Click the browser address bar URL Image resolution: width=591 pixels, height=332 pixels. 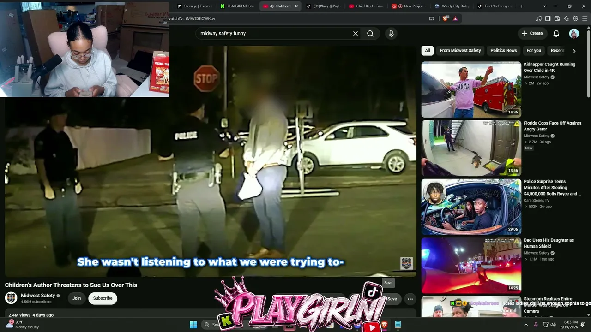tap(192, 18)
